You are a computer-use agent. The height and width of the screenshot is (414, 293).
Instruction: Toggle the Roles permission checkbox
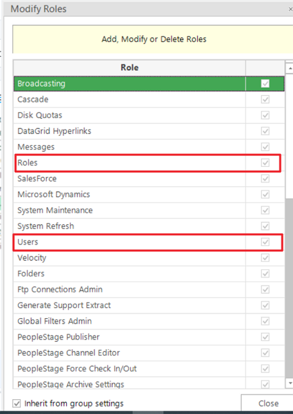click(265, 163)
